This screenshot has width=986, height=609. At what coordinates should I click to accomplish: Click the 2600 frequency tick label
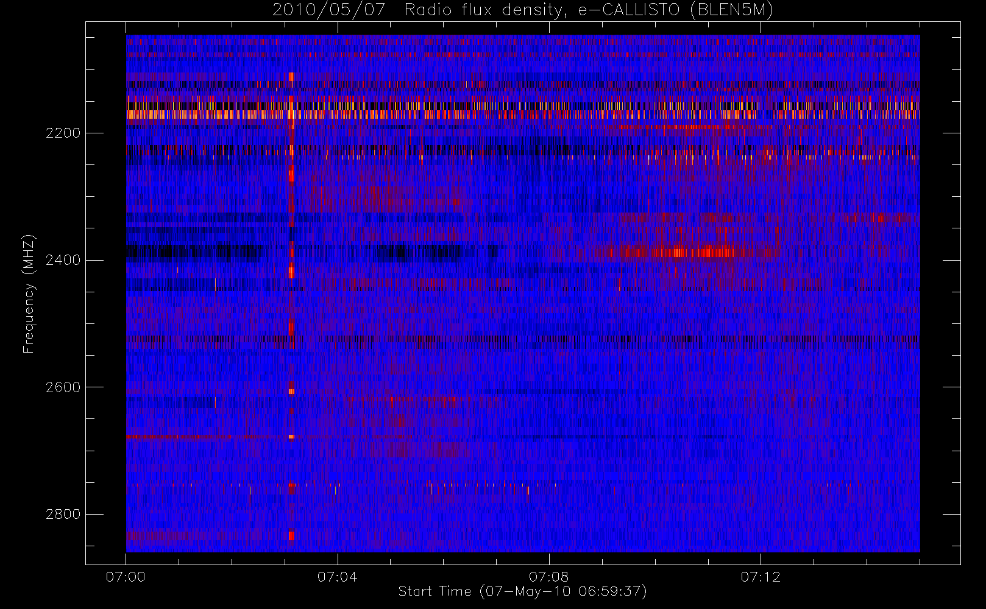(x=63, y=387)
